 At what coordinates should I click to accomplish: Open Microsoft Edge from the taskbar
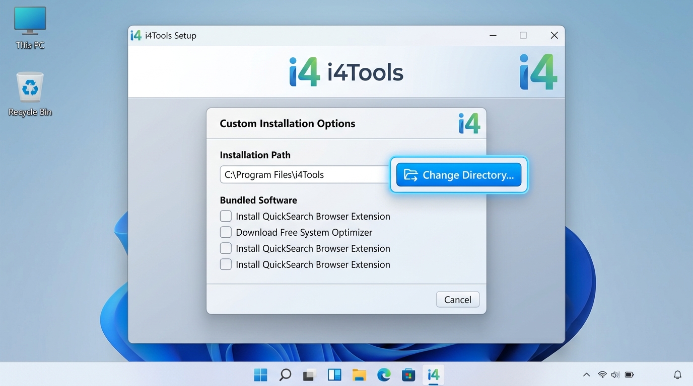(x=384, y=375)
